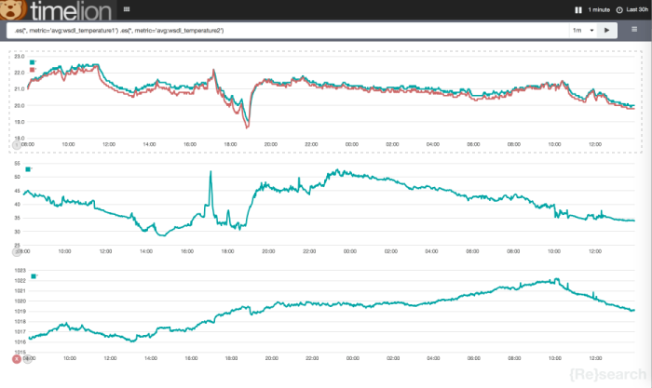The image size is (652, 388).
Task: Remove third chart with the red X button
Action: pos(16,359)
